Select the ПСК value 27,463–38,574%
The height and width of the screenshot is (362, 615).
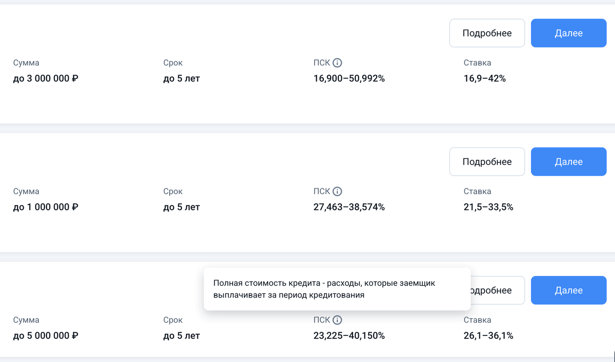point(349,207)
